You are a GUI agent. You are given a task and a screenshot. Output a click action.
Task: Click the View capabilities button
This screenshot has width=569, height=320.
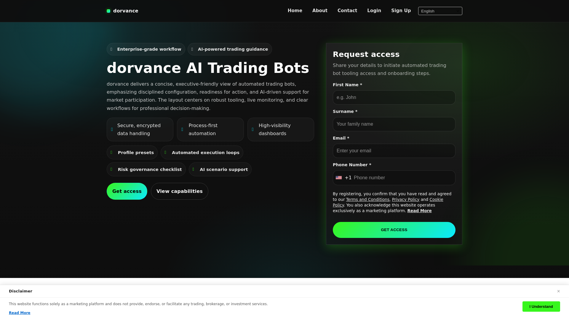click(x=180, y=191)
